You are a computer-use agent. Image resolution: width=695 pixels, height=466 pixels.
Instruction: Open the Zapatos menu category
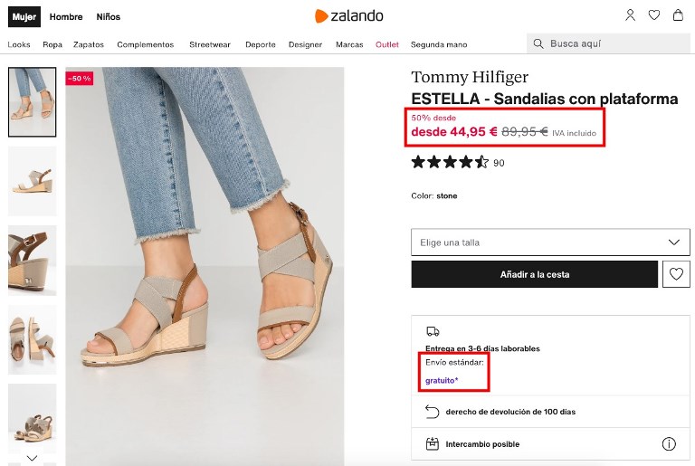pos(89,44)
